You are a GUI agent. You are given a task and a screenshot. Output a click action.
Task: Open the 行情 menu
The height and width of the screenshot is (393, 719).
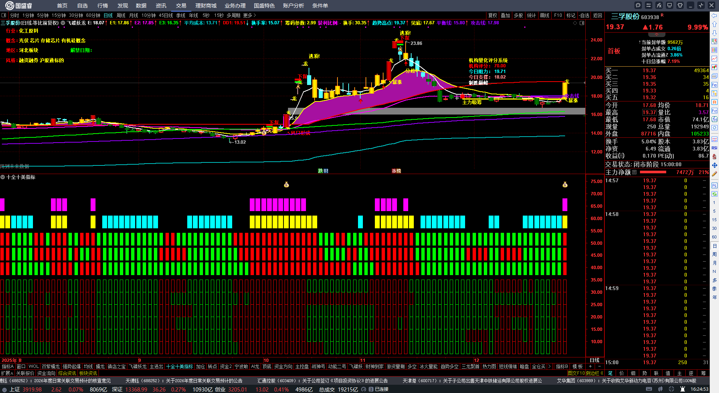point(103,6)
